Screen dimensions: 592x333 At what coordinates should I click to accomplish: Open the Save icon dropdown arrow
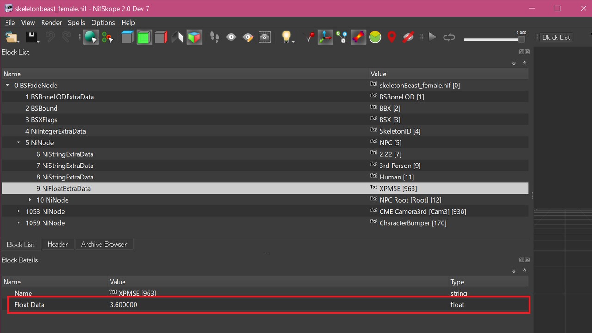coord(38,42)
